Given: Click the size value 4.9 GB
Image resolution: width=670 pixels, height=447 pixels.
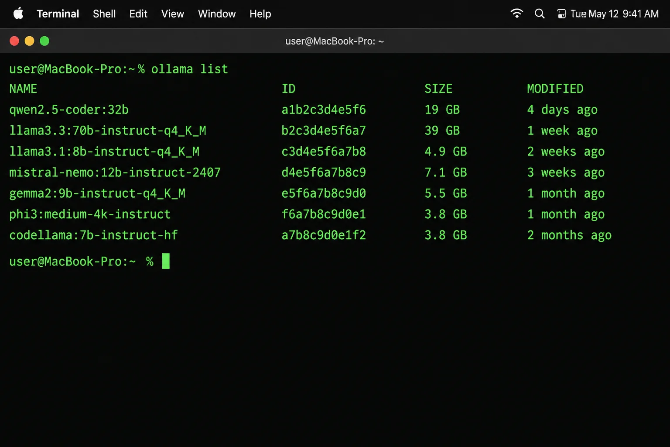Looking at the screenshot, I should (446, 151).
